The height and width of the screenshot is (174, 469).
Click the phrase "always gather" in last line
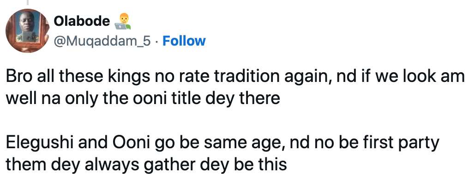pos(130,165)
